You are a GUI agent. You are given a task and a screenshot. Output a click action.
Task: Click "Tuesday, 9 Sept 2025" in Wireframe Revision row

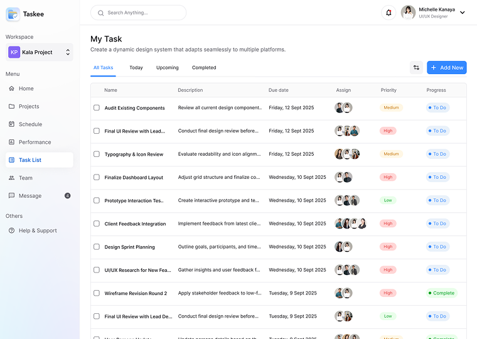point(292,293)
